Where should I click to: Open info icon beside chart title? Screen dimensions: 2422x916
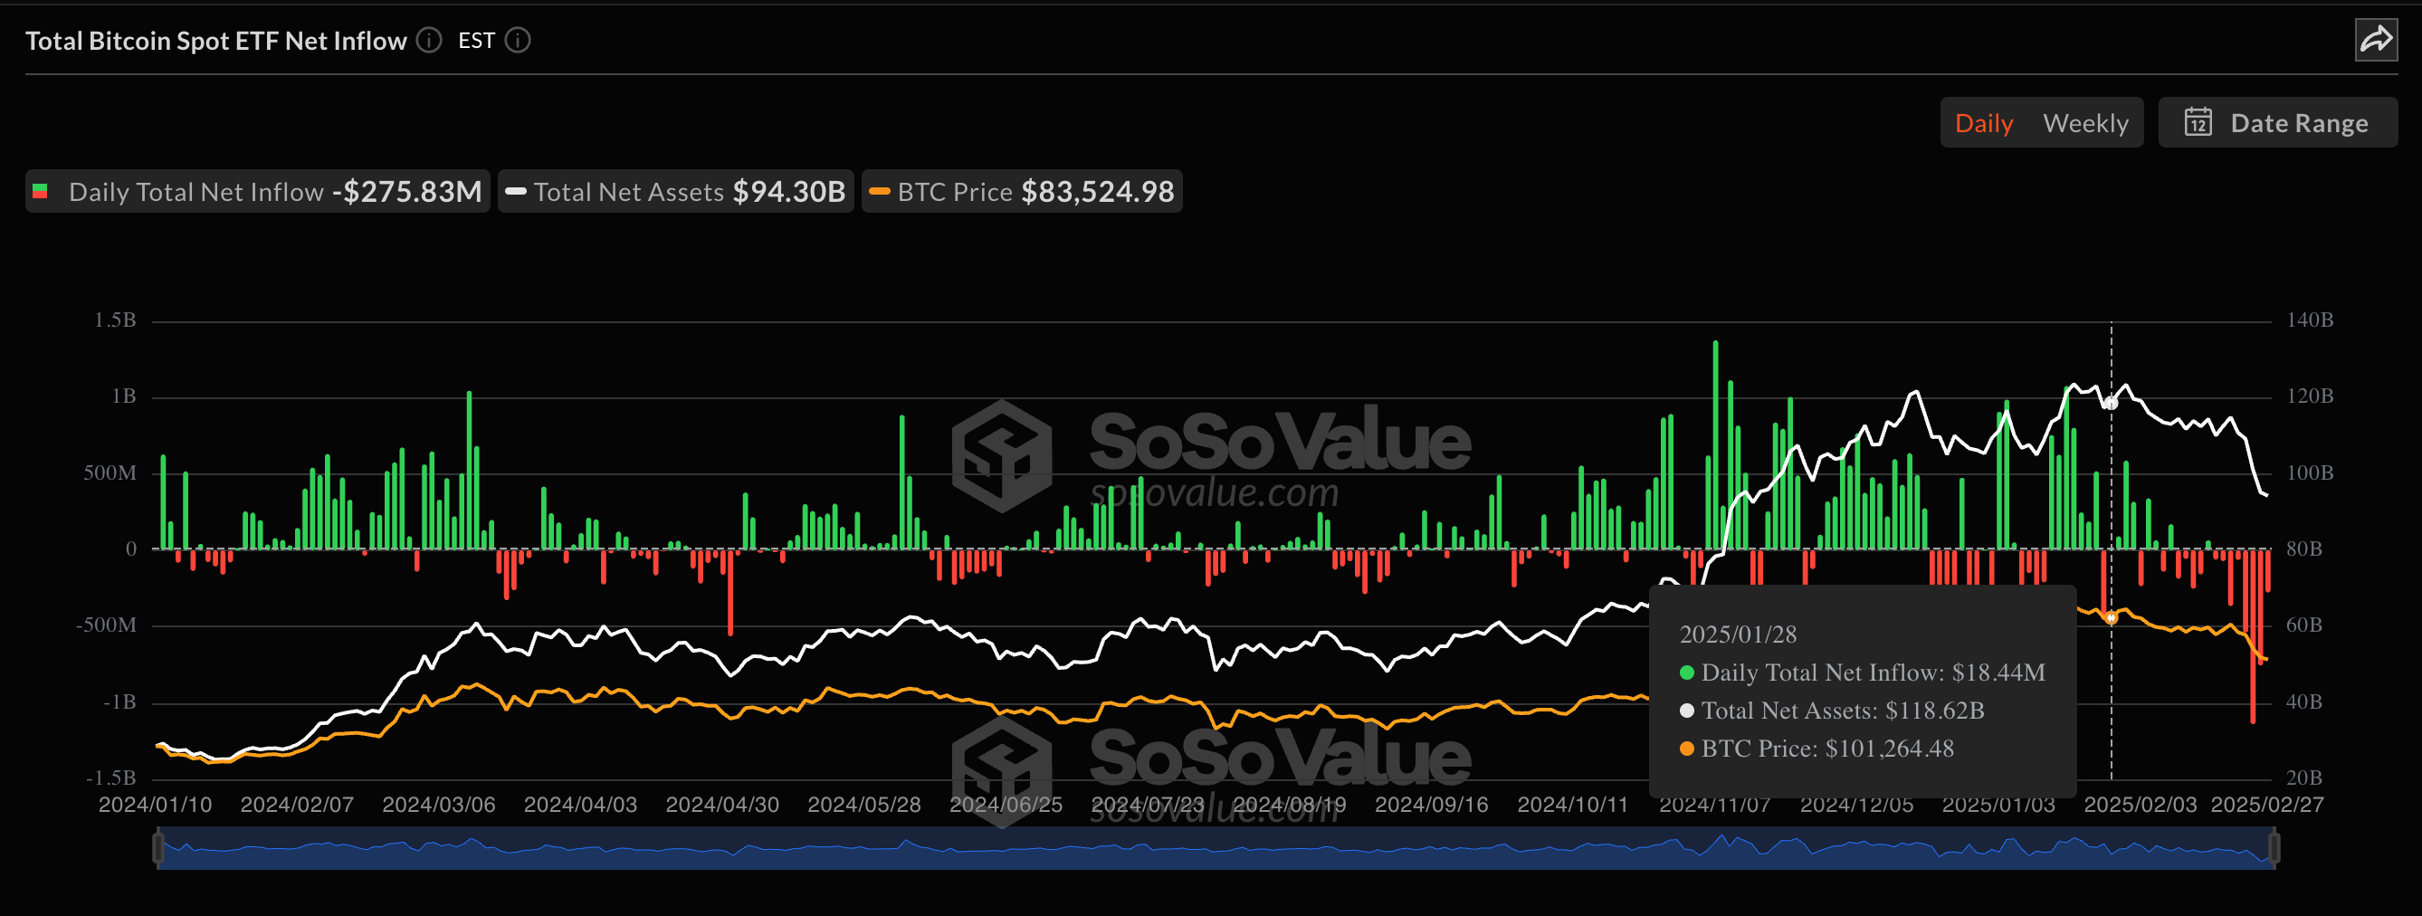(429, 41)
